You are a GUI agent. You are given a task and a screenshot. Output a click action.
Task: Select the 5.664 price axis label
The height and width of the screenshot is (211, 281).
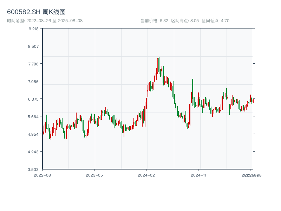[x=34, y=117]
